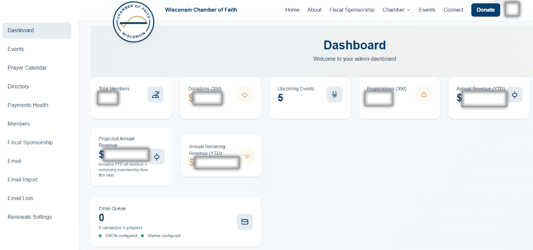
Task: Click the Chamber of Faith Wisconsin logo
Action: (134, 23)
